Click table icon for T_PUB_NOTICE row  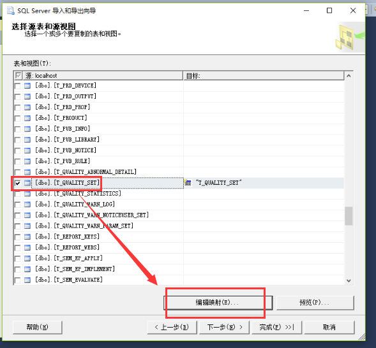tap(27, 150)
